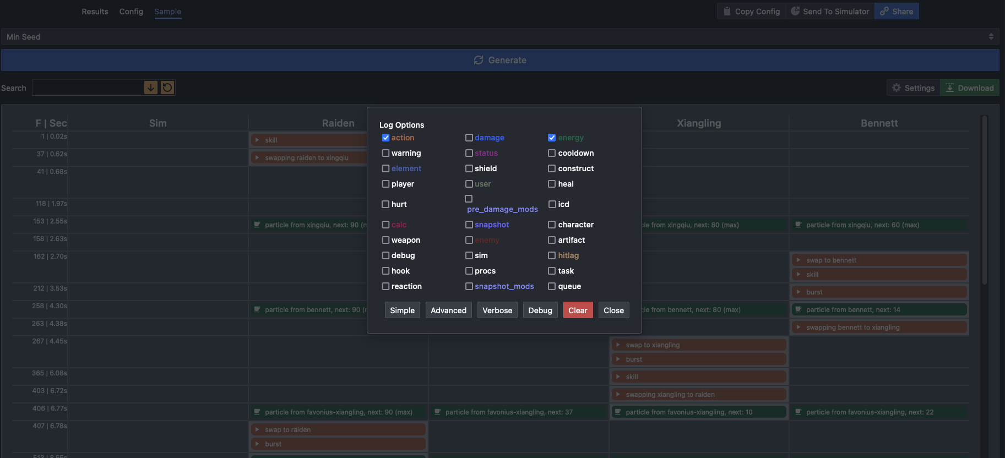
Task: Enable the damage log checkbox
Action: coord(469,138)
